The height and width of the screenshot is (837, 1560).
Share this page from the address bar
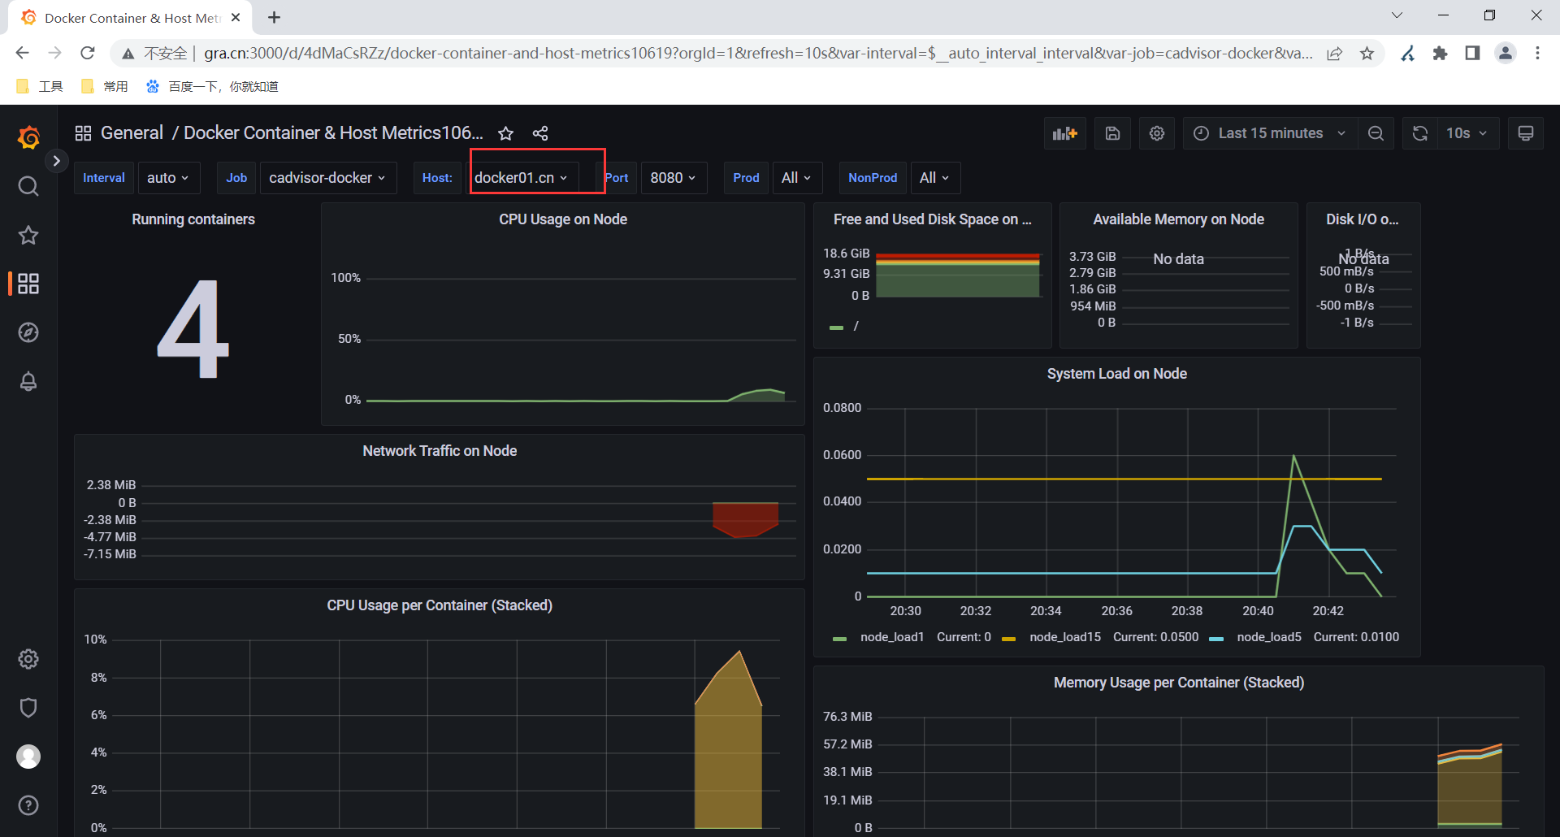click(x=1335, y=53)
